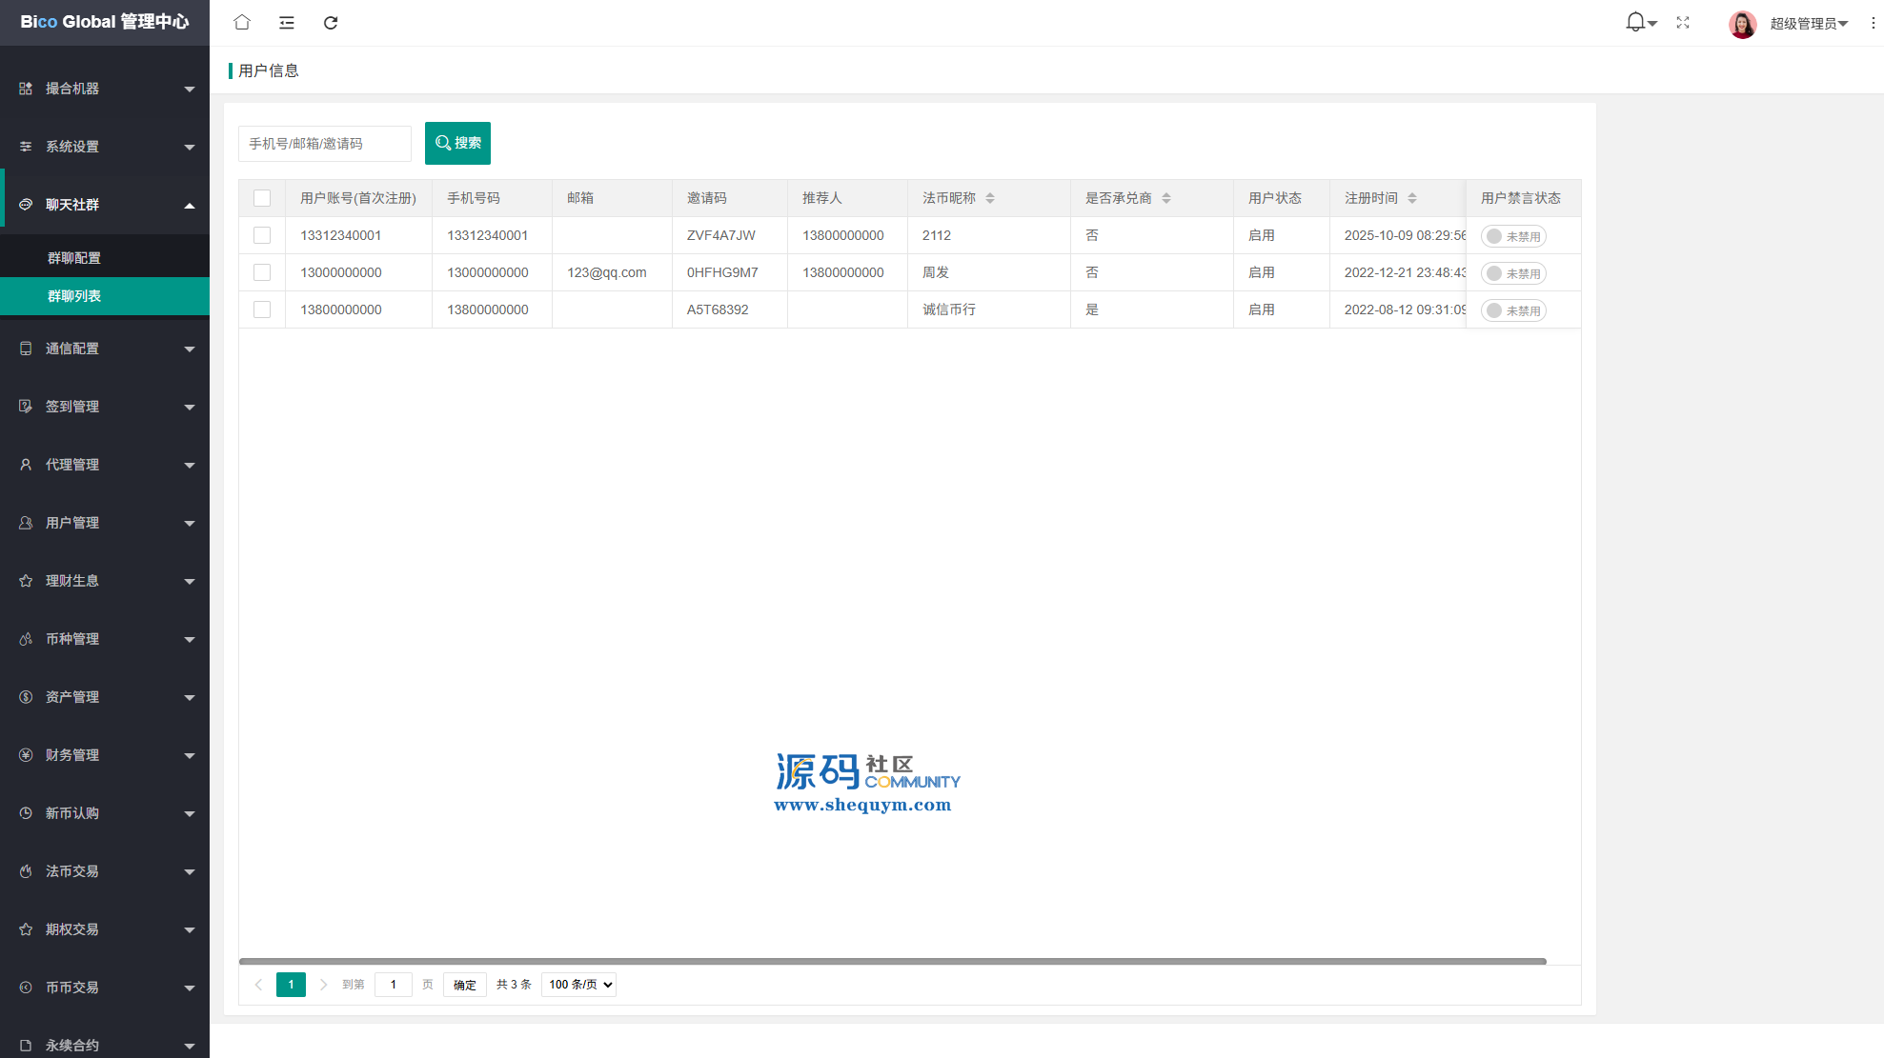Click the admin avatar picture
Screen dimensions: 1884x1058
coord(1742,24)
